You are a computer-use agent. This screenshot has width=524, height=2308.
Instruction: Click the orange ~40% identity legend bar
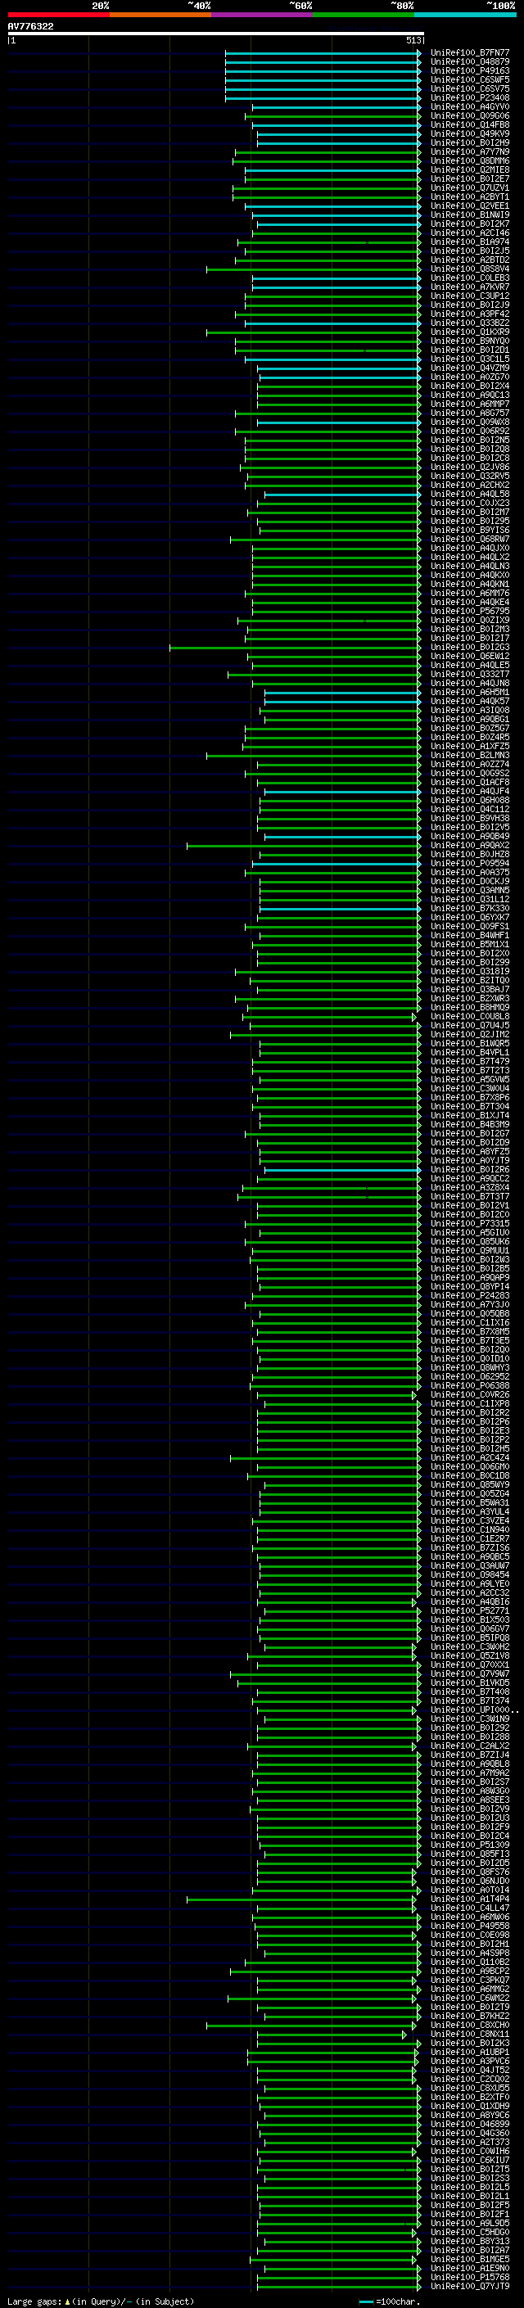160,15
